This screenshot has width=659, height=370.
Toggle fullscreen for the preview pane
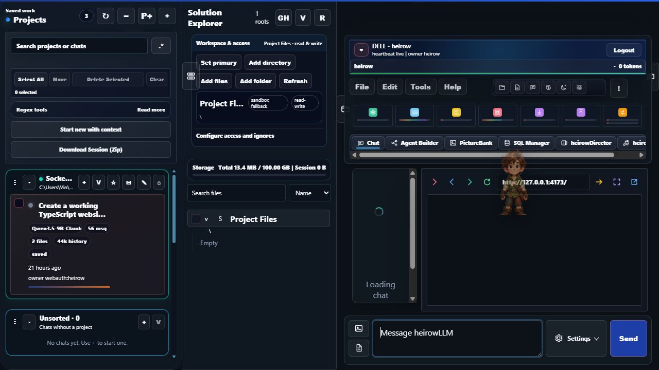click(617, 182)
